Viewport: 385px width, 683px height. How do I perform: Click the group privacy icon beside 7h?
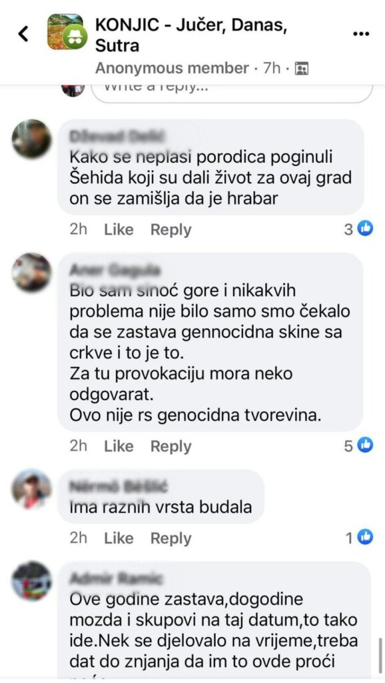(302, 69)
